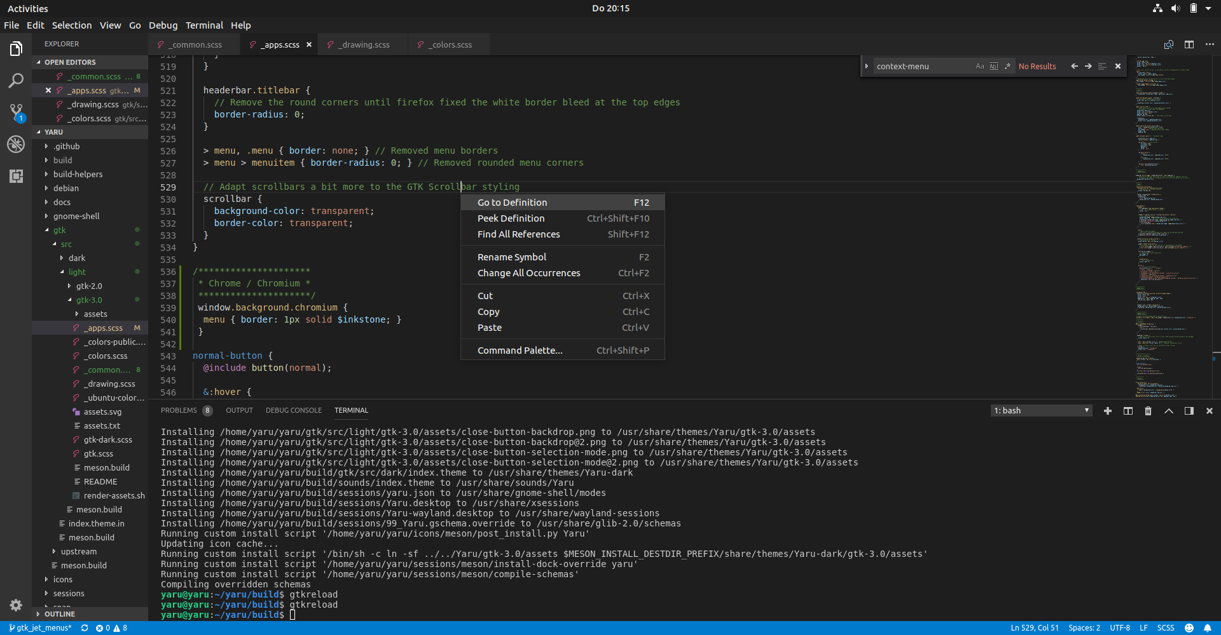Kill the terminal with trash icon

[1148, 411]
